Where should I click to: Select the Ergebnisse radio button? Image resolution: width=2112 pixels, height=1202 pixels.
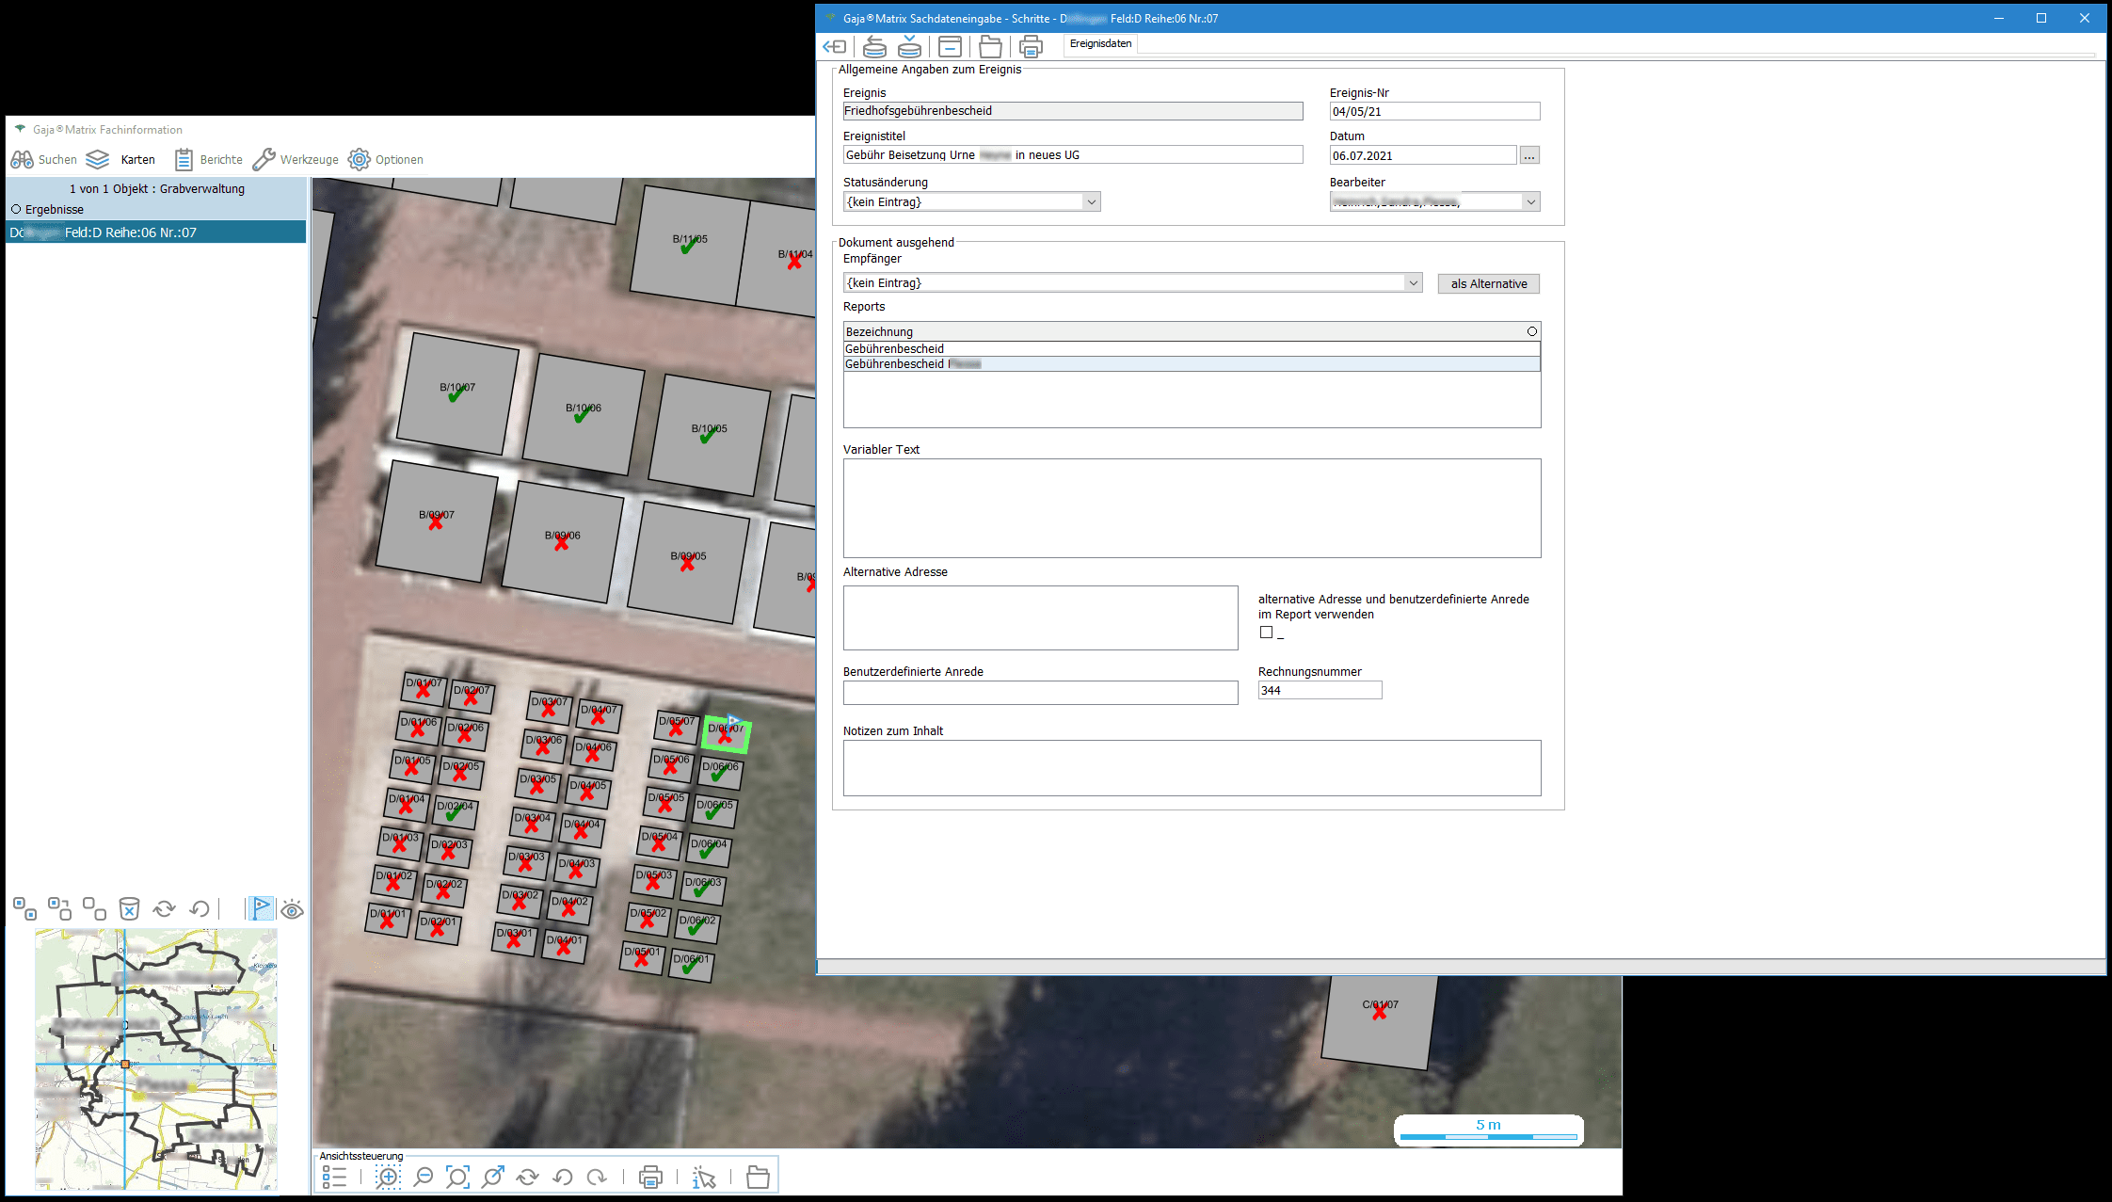(x=16, y=209)
